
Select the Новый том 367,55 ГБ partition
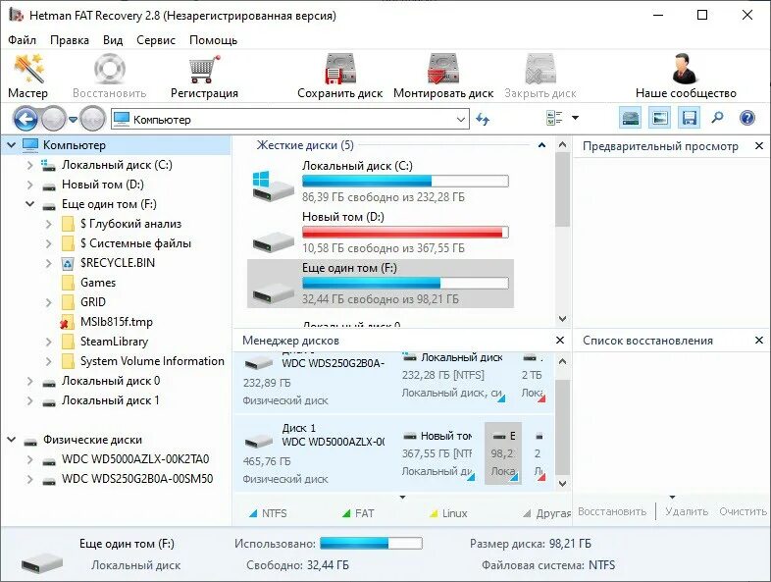pyautogui.click(x=437, y=453)
